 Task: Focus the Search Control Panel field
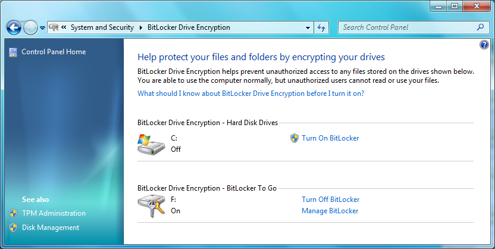pyautogui.click(x=409, y=27)
